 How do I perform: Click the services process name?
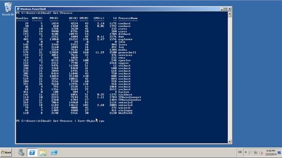[125, 55]
